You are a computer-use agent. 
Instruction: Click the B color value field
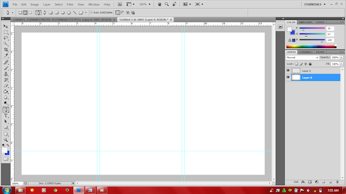tap(330, 40)
